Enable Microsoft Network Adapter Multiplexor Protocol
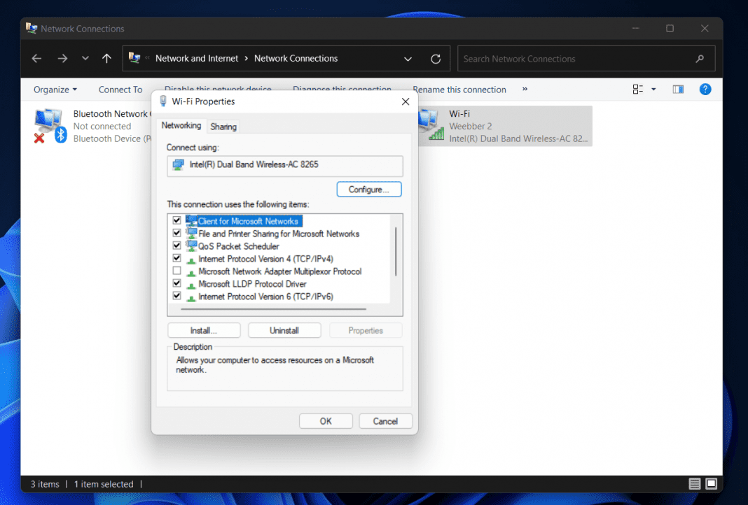The image size is (748, 505). pos(177,271)
